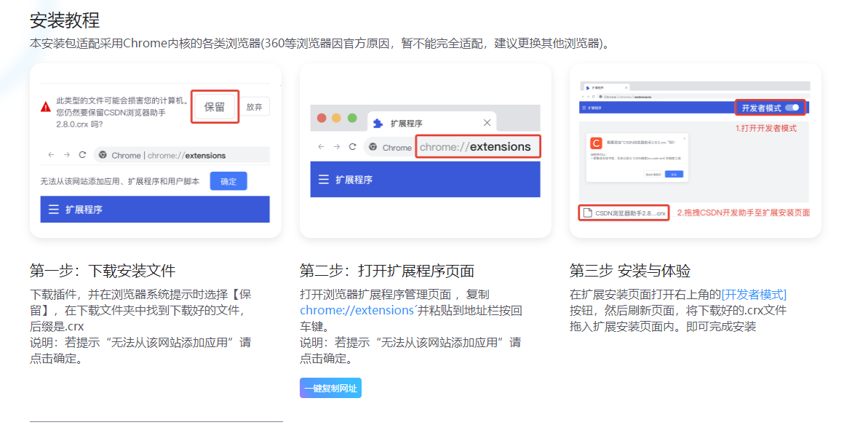
Task: Click the blue install button in step-three dialog
Action: [674, 174]
